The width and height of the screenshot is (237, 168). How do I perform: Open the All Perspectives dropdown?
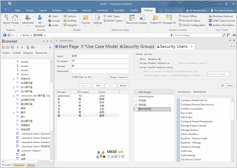point(198,10)
